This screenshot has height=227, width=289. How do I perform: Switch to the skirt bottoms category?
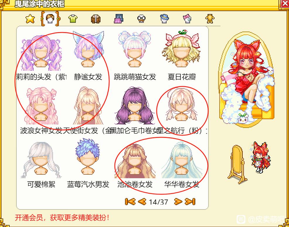119,19
